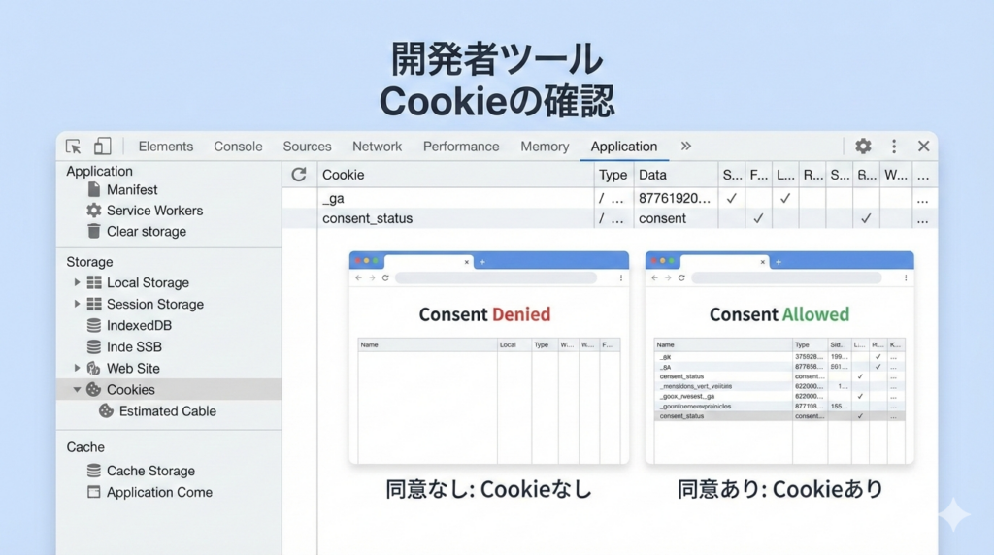Activate the inspect element picker icon

(73, 147)
